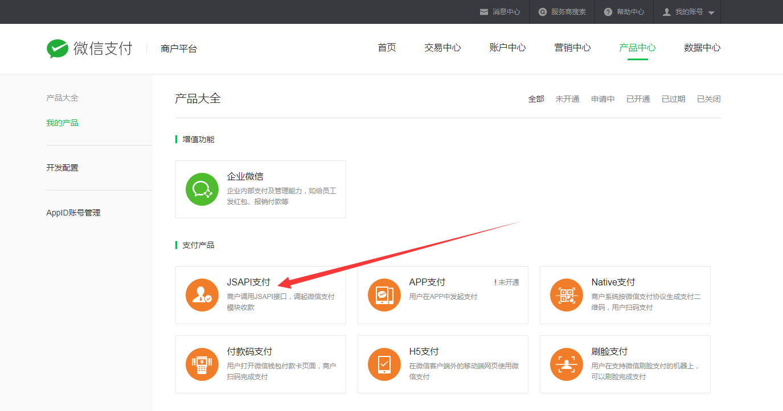Viewport: 783px width, 411px height.
Task: Open 账户中心 navigation tab
Action: click(507, 48)
